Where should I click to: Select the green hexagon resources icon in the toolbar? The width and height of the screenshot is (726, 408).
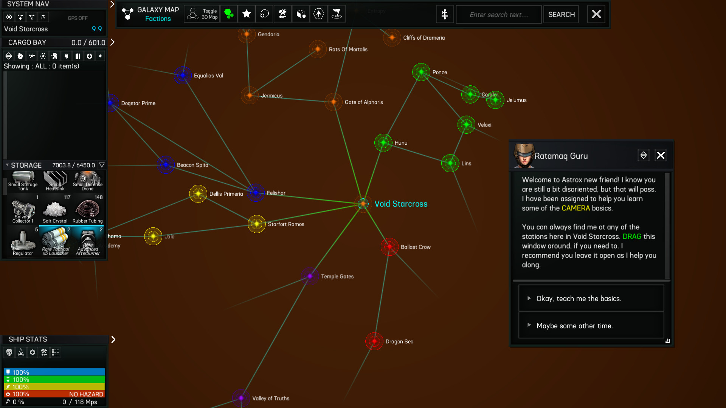tap(229, 14)
